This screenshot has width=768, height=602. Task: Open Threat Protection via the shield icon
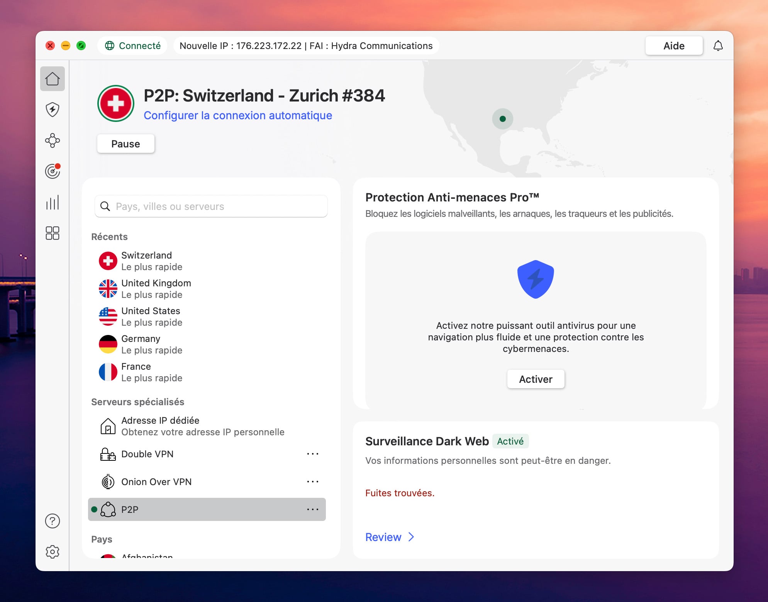coord(53,109)
